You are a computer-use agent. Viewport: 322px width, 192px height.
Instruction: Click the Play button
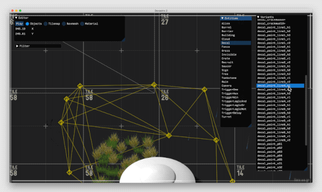tap(19, 24)
